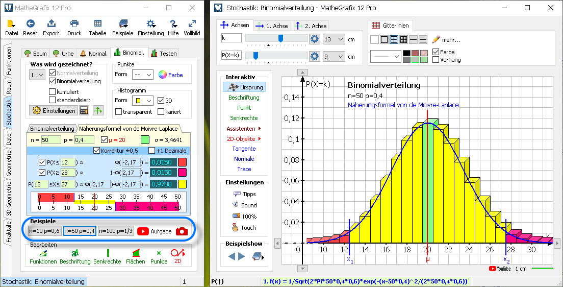
Task: Load example n=10 p=0,6
Action: pyautogui.click(x=44, y=231)
